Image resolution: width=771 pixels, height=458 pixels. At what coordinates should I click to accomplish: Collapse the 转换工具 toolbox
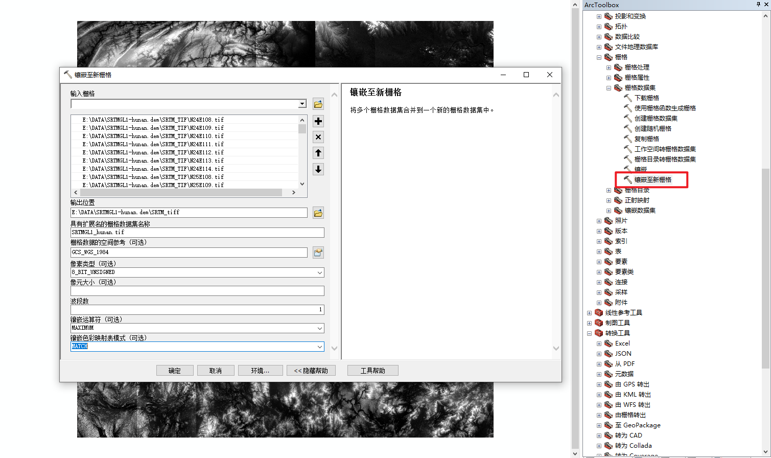point(589,333)
